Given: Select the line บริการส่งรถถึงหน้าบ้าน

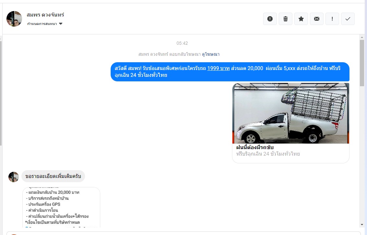Looking at the screenshot, I should coord(47,198).
